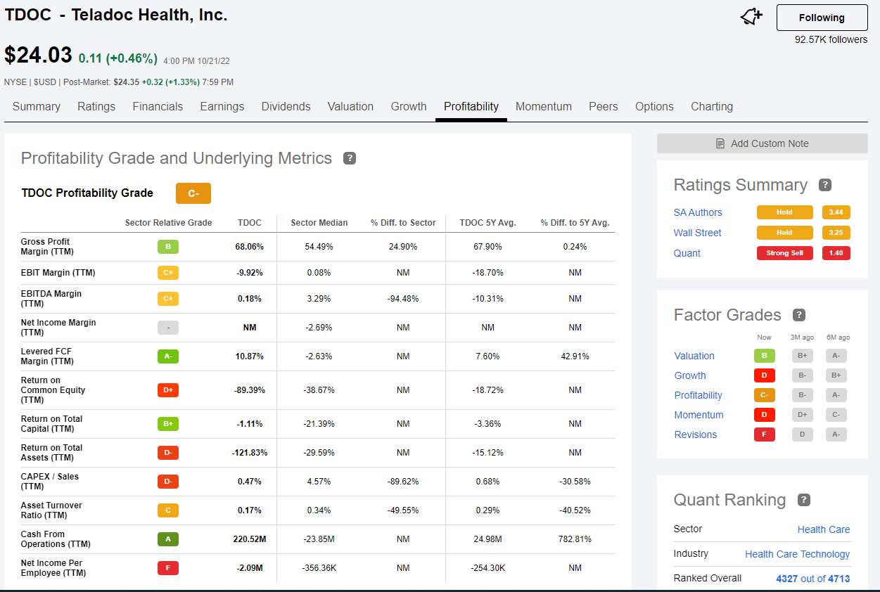Image resolution: width=880 pixels, height=592 pixels.
Task: Click Return on Common Equity D+ badge
Action: click(x=168, y=390)
